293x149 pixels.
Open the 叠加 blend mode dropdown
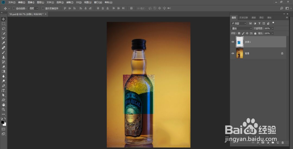[242, 28]
